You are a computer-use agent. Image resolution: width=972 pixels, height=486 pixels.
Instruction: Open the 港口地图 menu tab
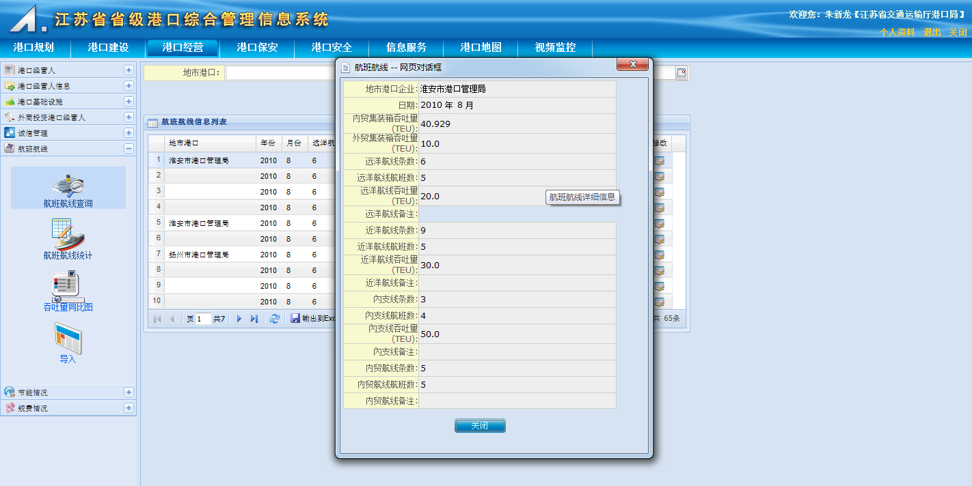pos(481,48)
